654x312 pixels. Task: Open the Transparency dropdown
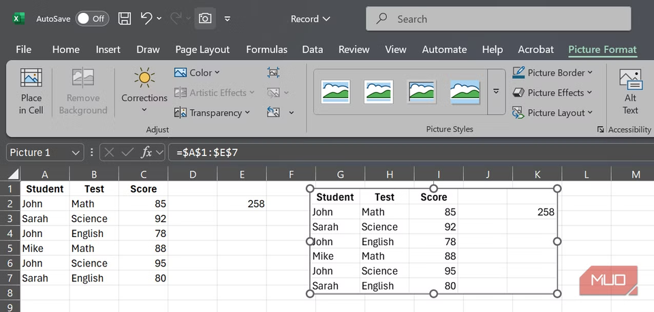point(212,112)
